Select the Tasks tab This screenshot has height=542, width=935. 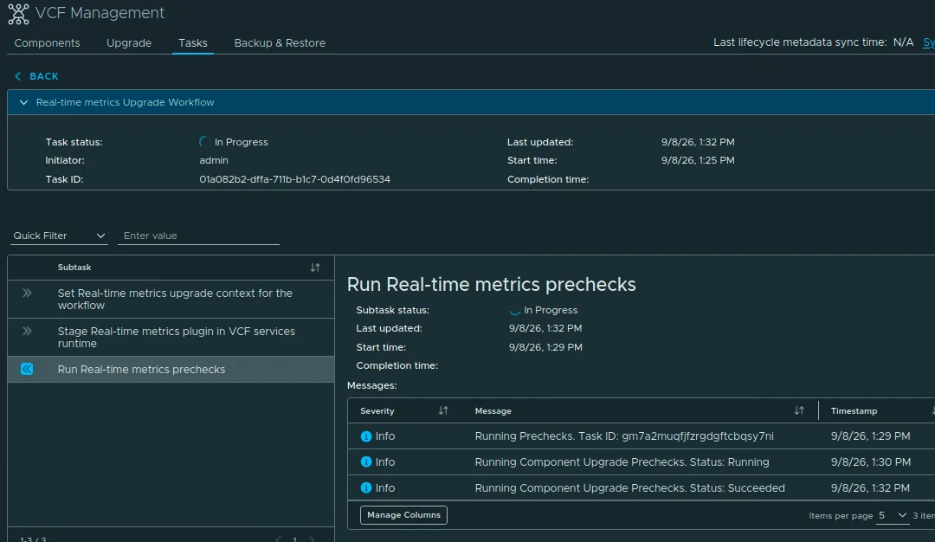pyautogui.click(x=192, y=43)
